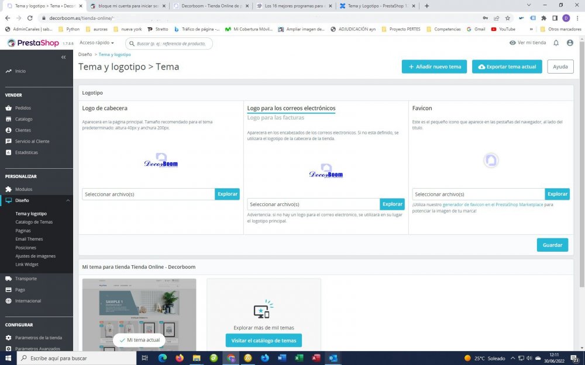Select Logo para los correos electrónicos tab

point(291,109)
